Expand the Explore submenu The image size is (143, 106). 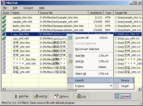pos(90,86)
